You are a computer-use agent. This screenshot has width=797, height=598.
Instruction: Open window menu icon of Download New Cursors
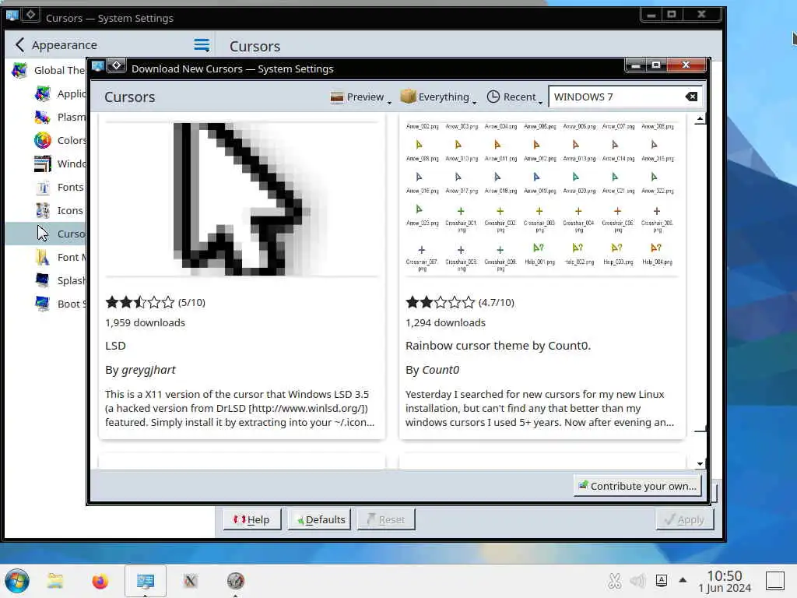pyautogui.click(x=98, y=66)
